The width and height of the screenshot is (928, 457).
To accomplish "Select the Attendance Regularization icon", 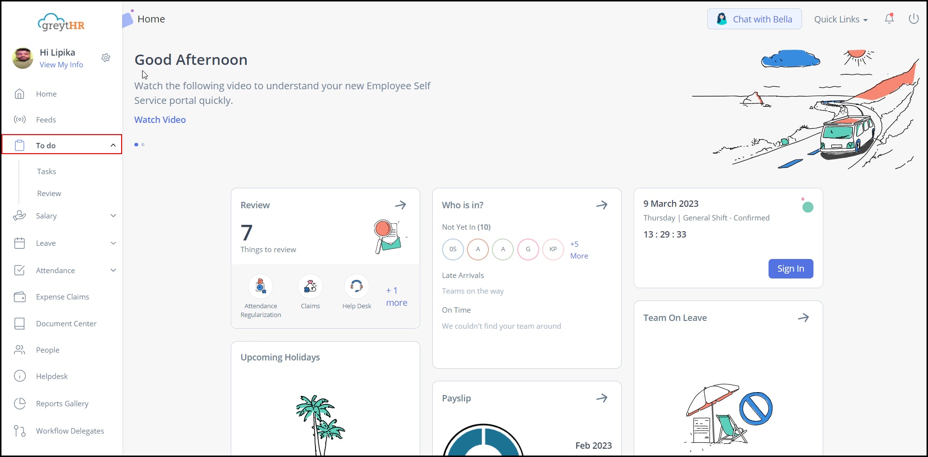I will (x=260, y=286).
